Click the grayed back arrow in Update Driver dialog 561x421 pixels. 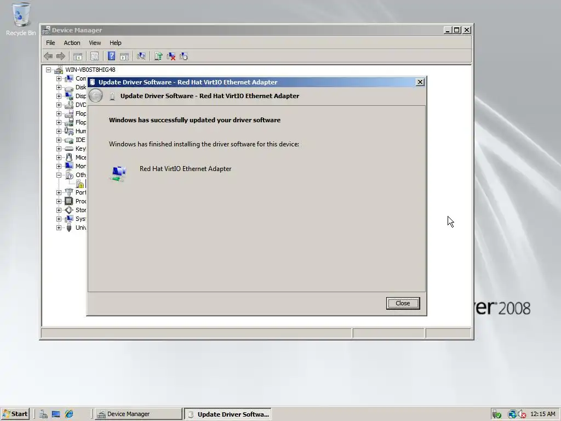pyautogui.click(x=95, y=96)
